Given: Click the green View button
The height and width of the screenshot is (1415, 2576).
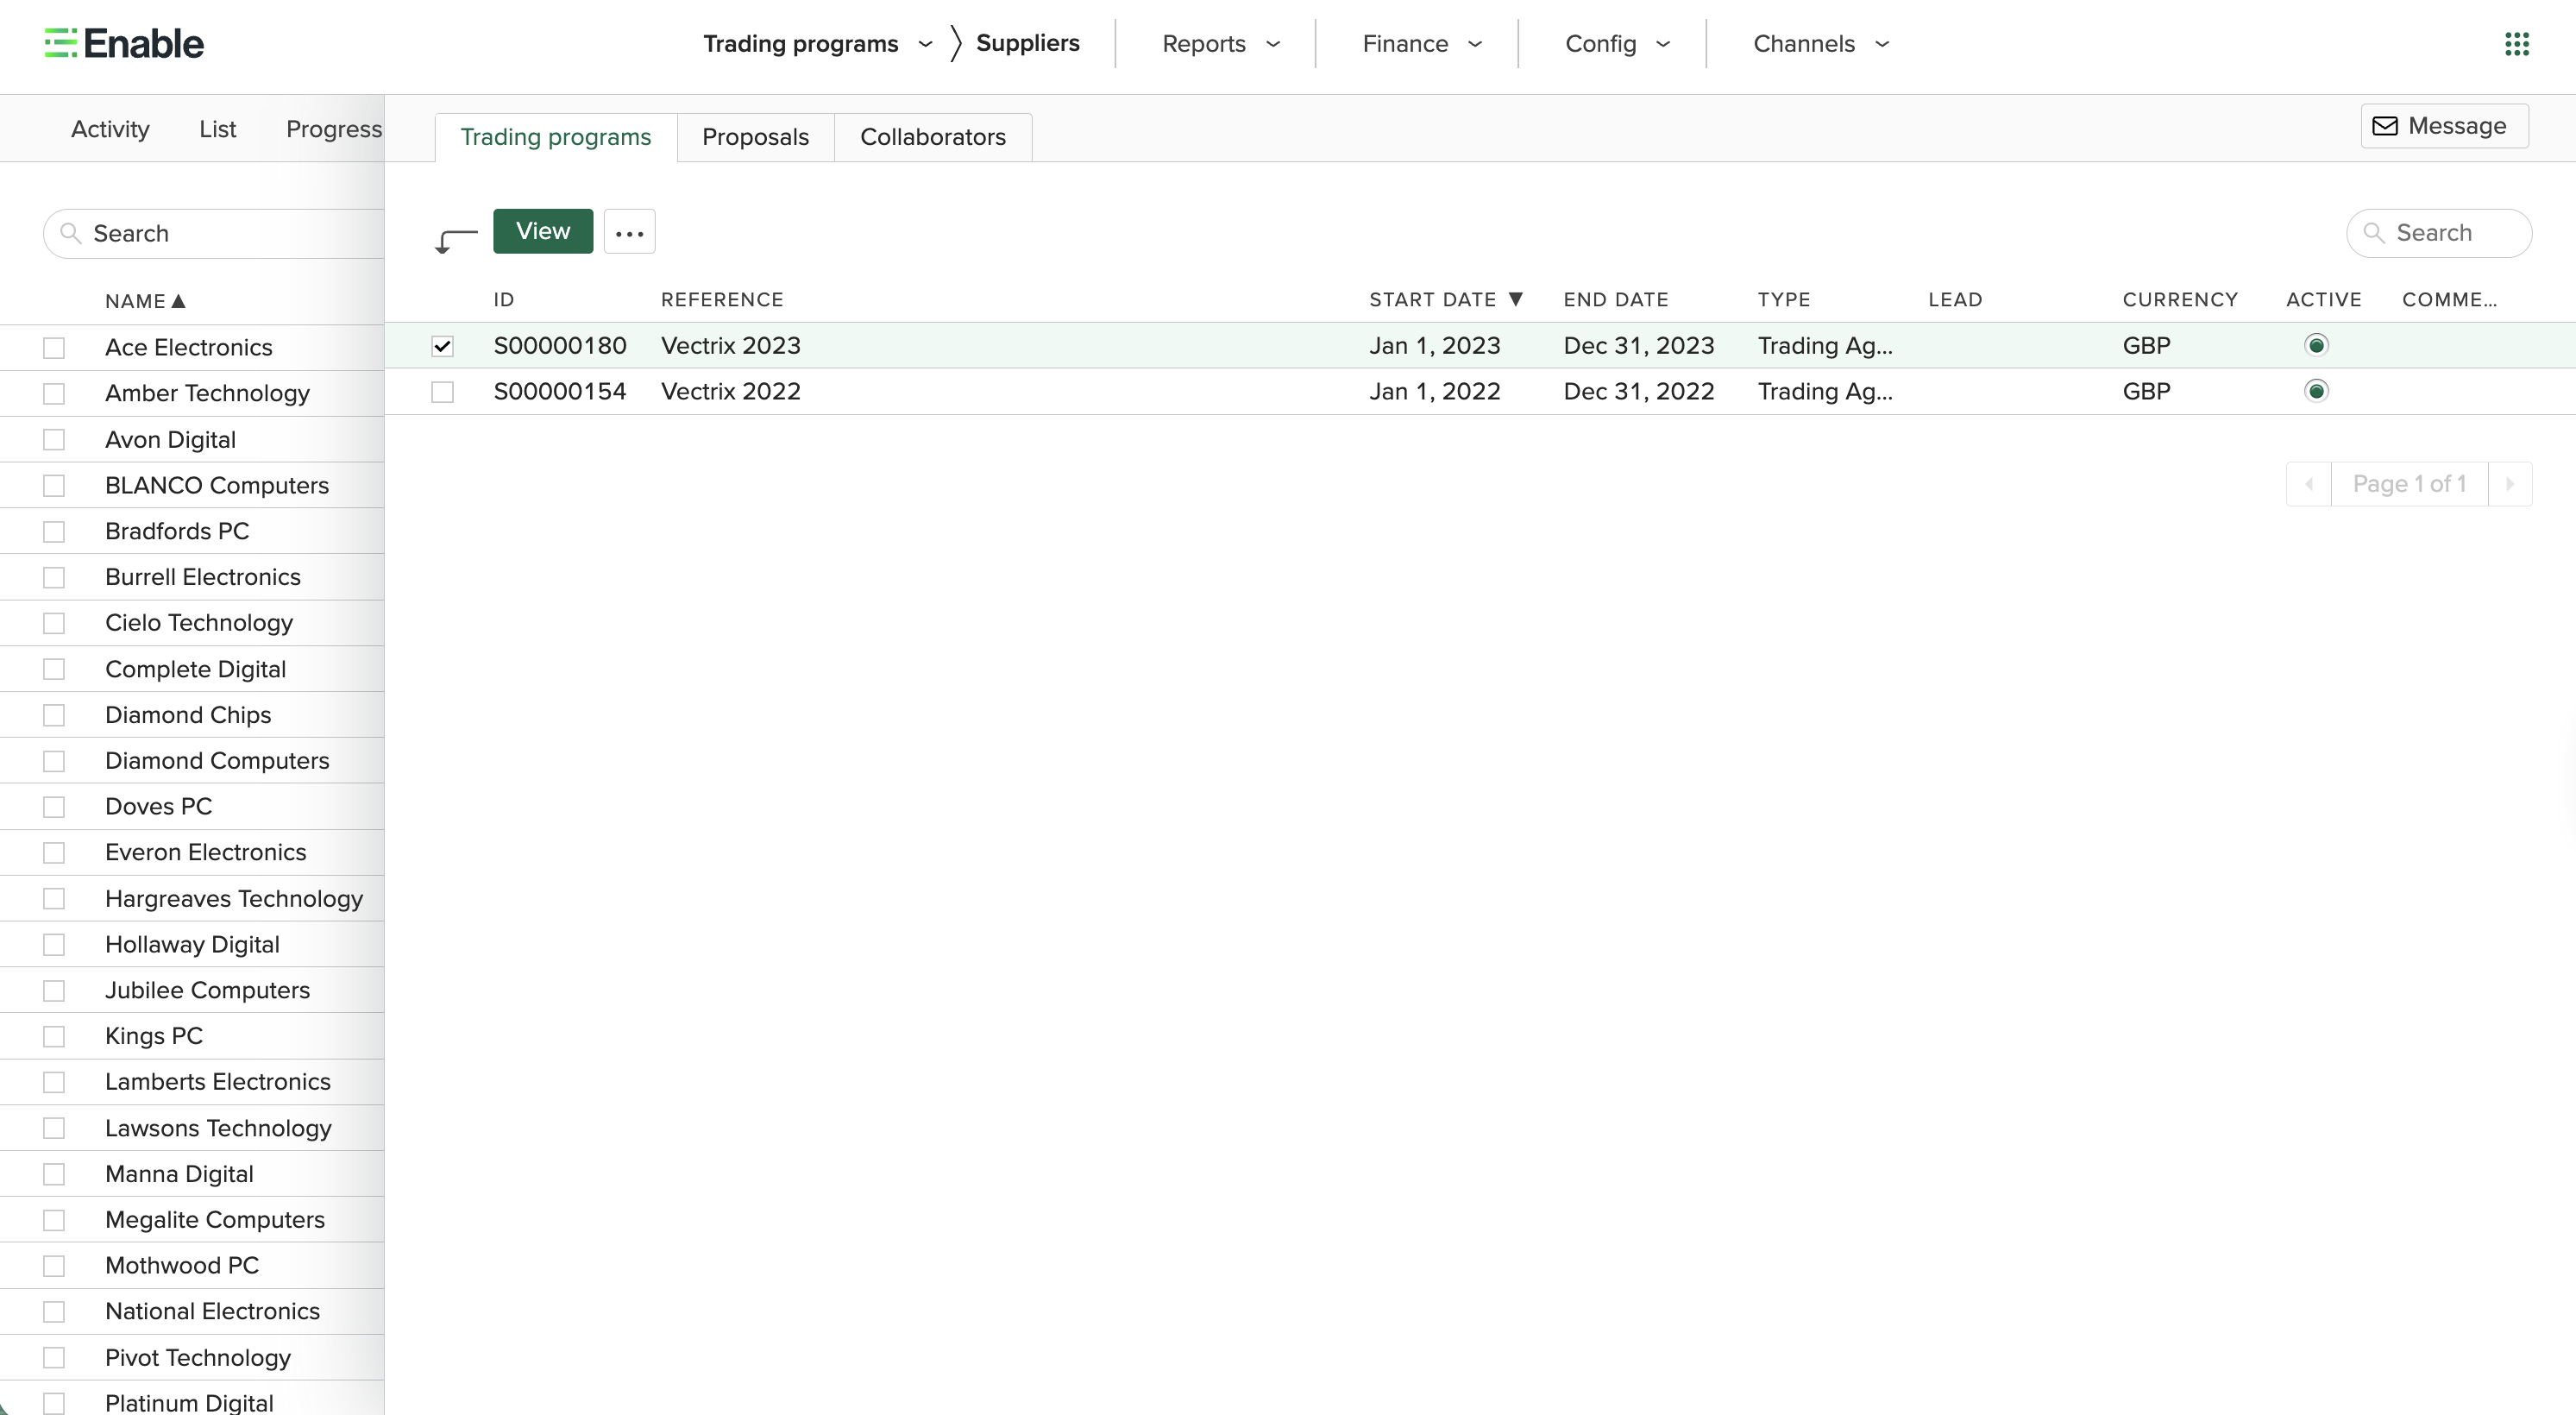Looking at the screenshot, I should tap(543, 231).
